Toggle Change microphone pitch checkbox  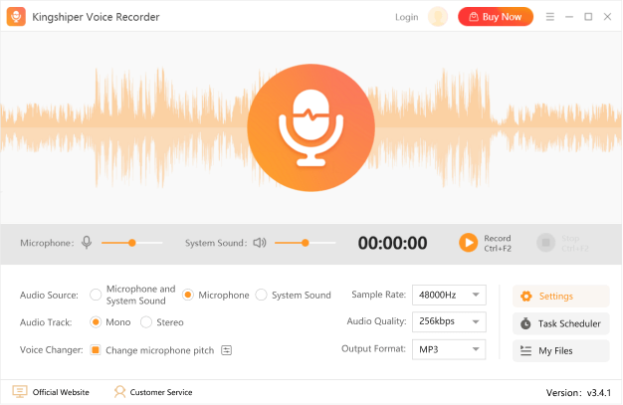point(96,349)
